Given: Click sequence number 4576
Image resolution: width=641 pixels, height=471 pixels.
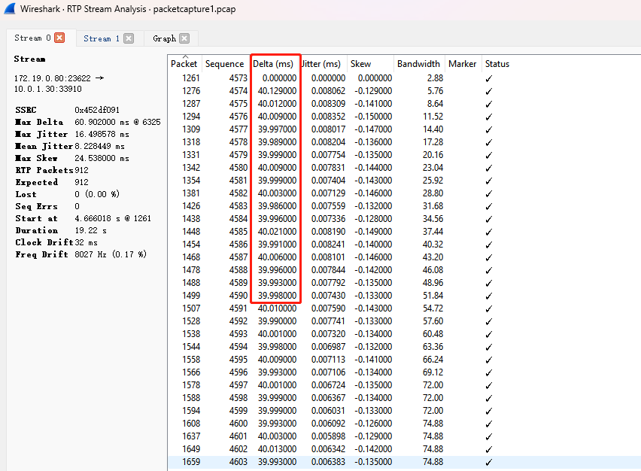Looking at the screenshot, I should 238,117.
